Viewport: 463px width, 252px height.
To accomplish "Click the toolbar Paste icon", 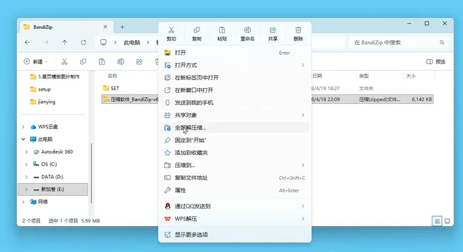I will pos(102,61).
